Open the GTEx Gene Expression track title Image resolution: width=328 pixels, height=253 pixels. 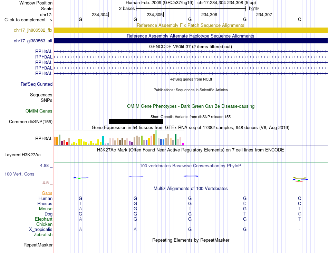tap(190, 127)
